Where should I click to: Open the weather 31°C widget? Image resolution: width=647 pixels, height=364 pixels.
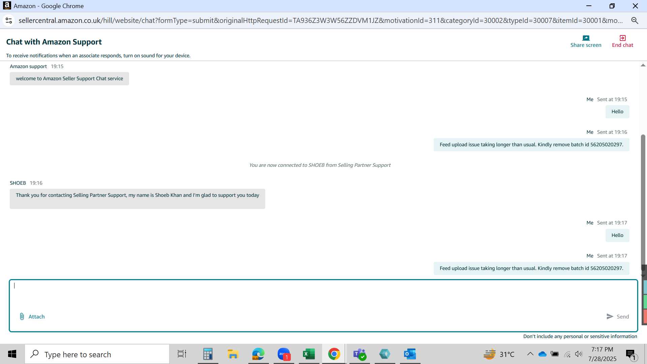point(499,354)
